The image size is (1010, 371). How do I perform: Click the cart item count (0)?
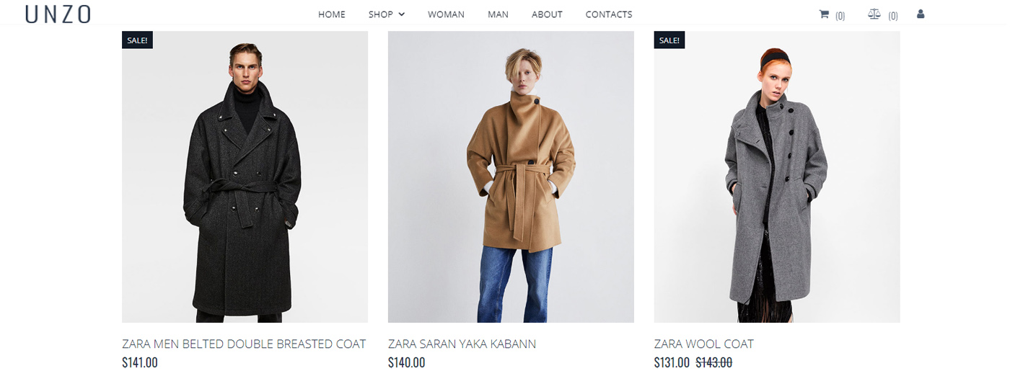[840, 16]
